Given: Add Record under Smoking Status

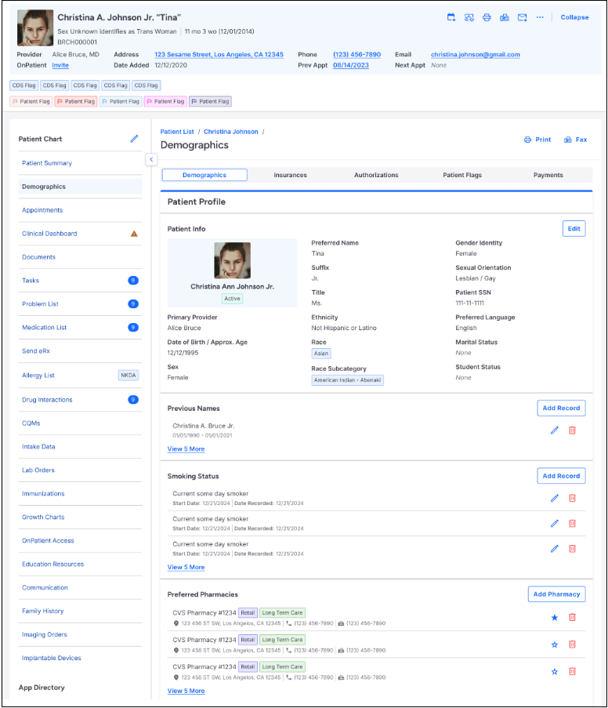Looking at the screenshot, I should point(561,476).
